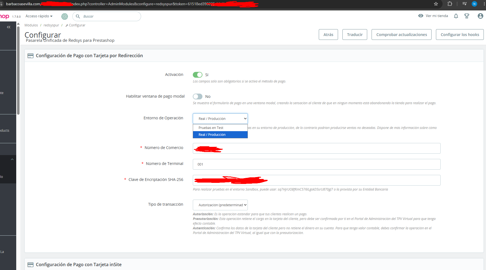The image size is (486, 270).
Task: Go to the redsyspur breadcrumb
Action: point(51,25)
